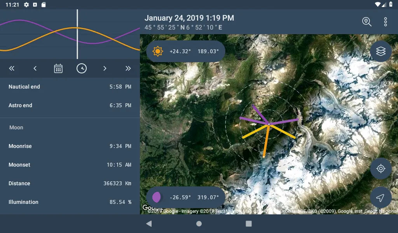Tap the moon position info chip

(186, 197)
